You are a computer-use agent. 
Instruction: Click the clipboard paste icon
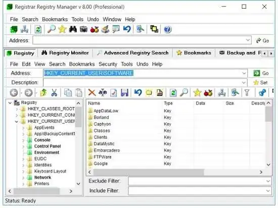(x=79, y=92)
